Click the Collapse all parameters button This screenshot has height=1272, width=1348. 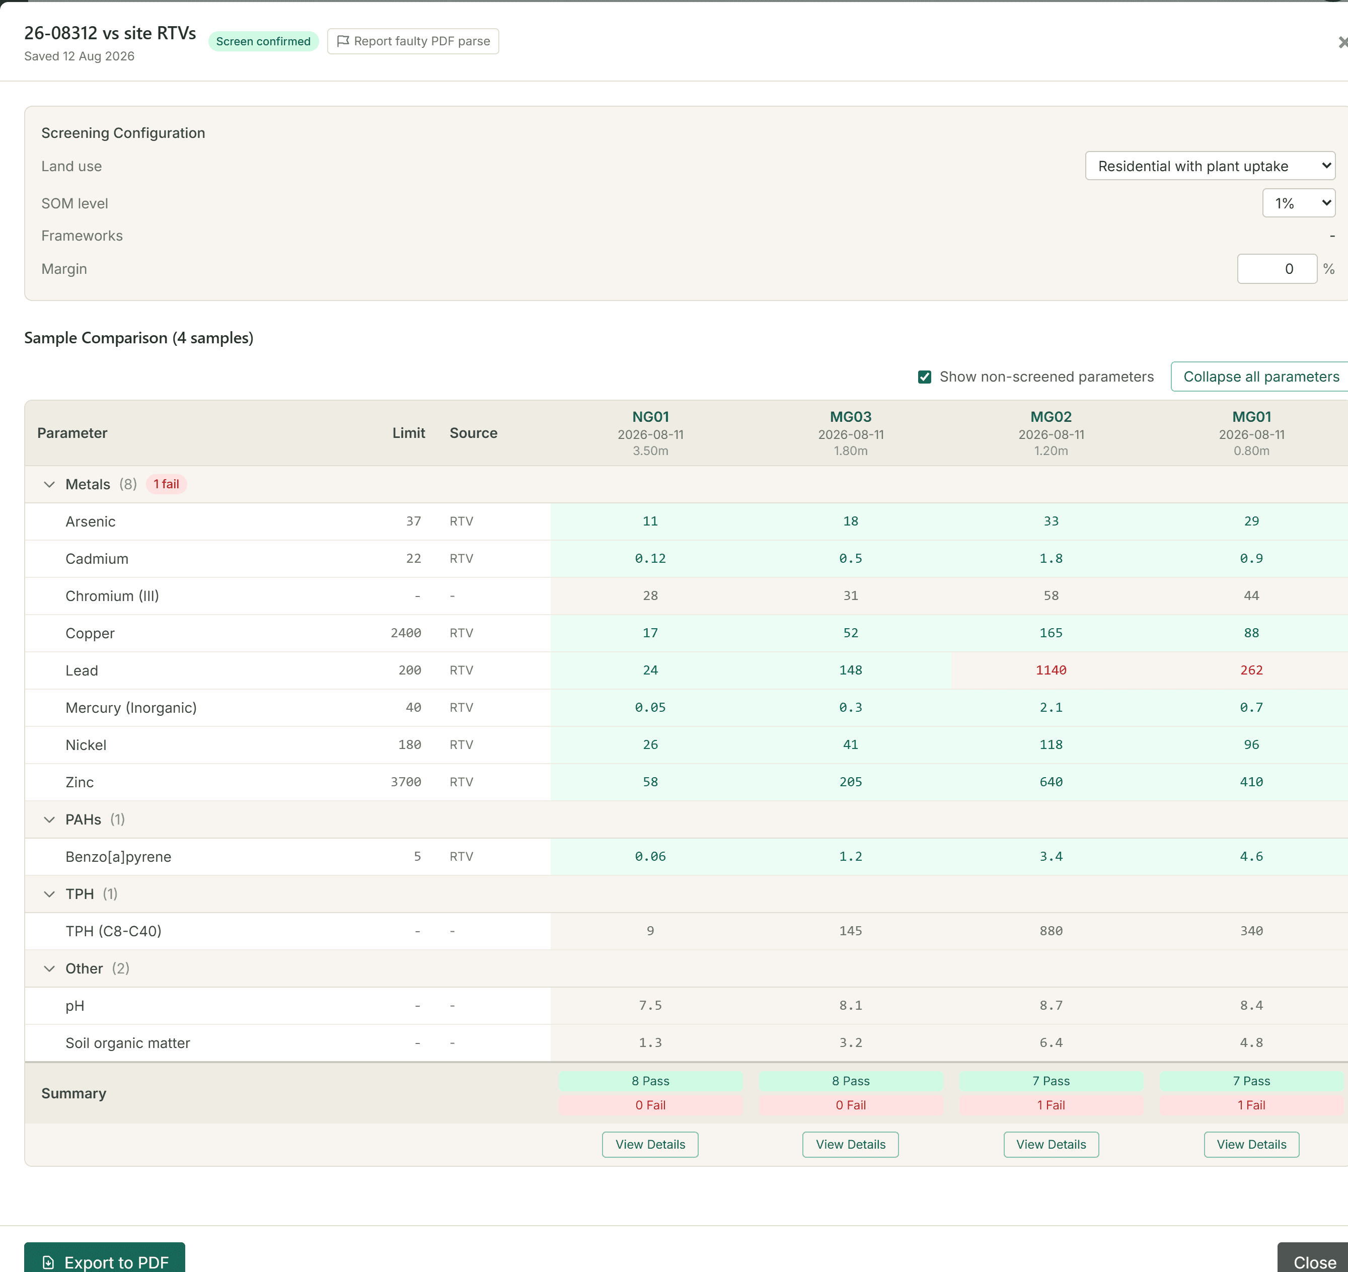coord(1260,377)
